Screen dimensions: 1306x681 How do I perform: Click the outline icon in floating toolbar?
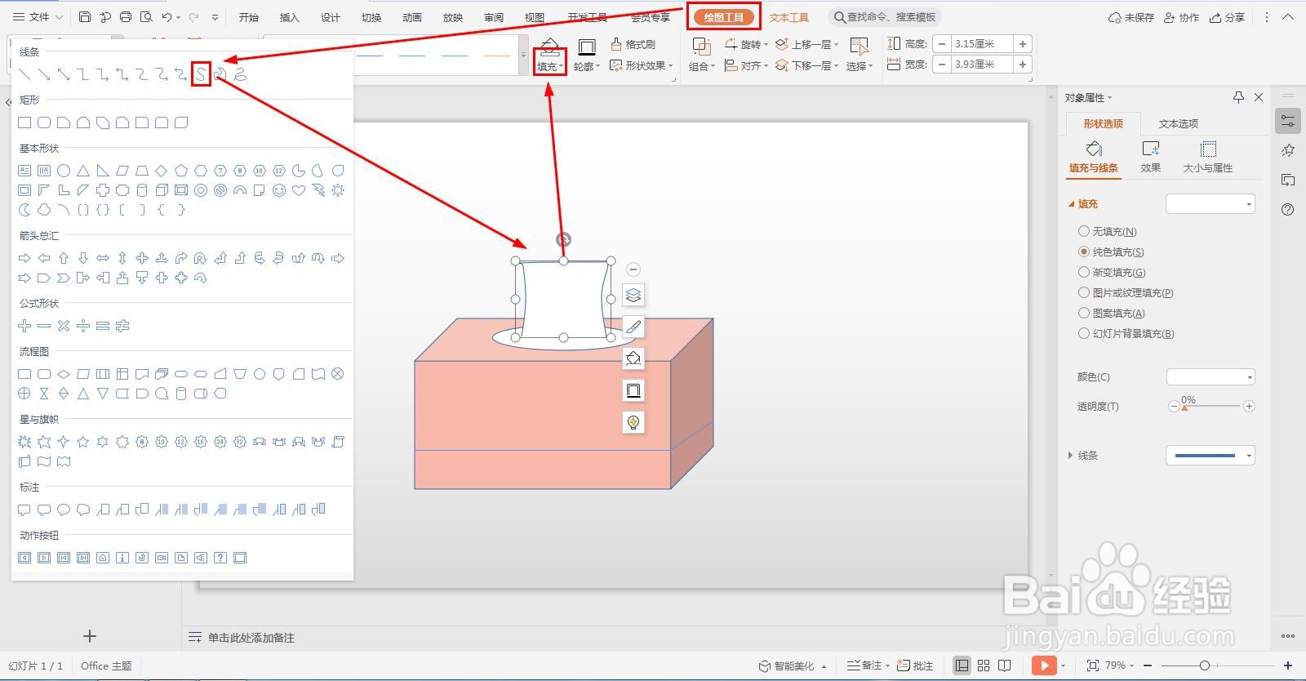(633, 390)
